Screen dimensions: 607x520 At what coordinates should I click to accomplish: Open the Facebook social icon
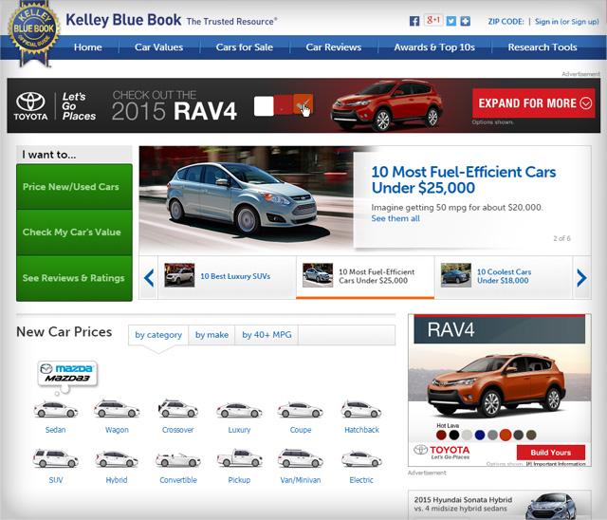[414, 21]
